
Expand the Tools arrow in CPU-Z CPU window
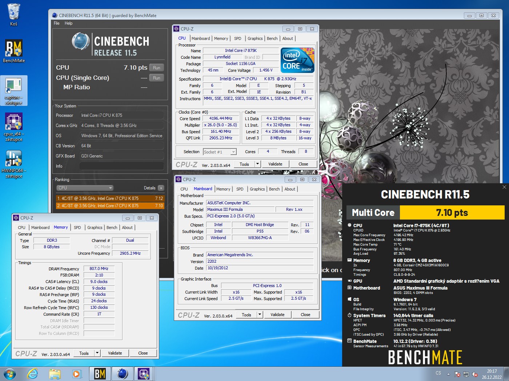pos(257,164)
